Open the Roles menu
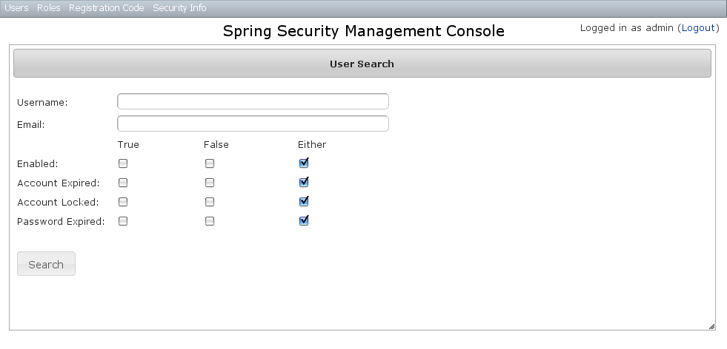 (x=49, y=8)
